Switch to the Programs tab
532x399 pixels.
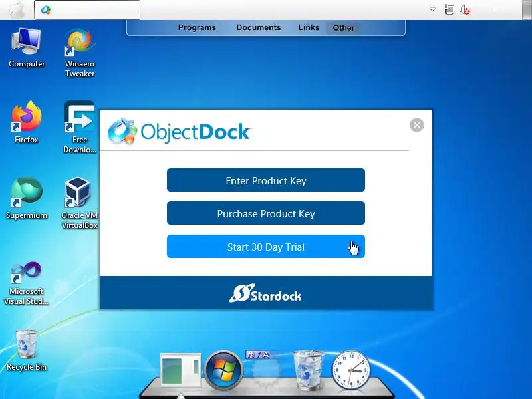[x=197, y=27]
